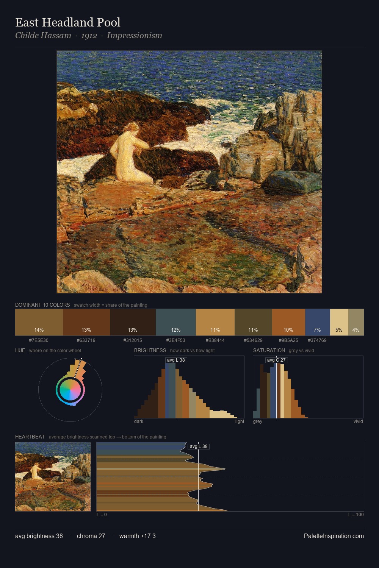Viewport: 379px width, 568px height.
Task: Click the 14% swatch colored #7E5E30
Action: (39, 322)
